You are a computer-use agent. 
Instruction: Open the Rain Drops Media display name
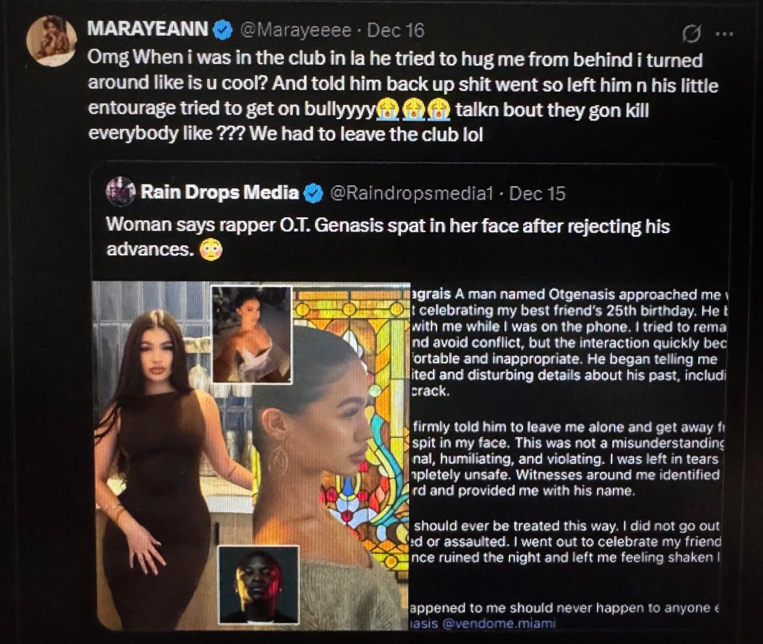220,193
